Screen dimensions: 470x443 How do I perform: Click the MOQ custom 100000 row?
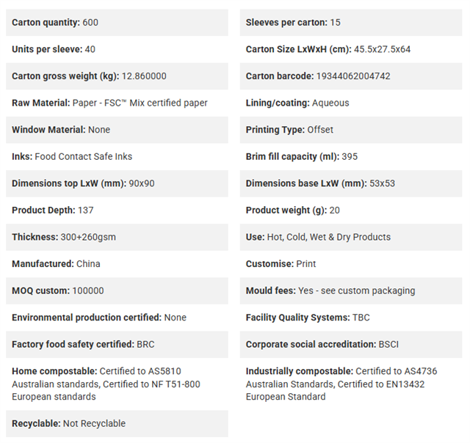(x=117, y=290)
